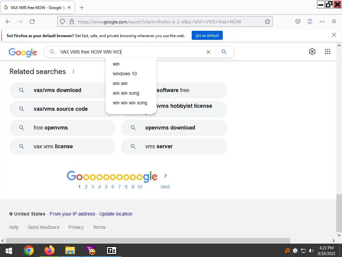Viewport: 342px width, 257px height.
Task: Open the Firefox application menu
Action: 334,21
